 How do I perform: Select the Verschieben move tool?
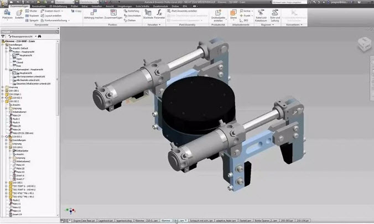[x=132, y=15]
